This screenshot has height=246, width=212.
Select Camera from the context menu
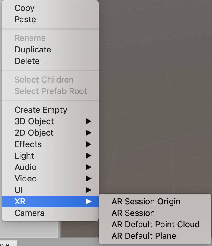click(x=30, y=213)
